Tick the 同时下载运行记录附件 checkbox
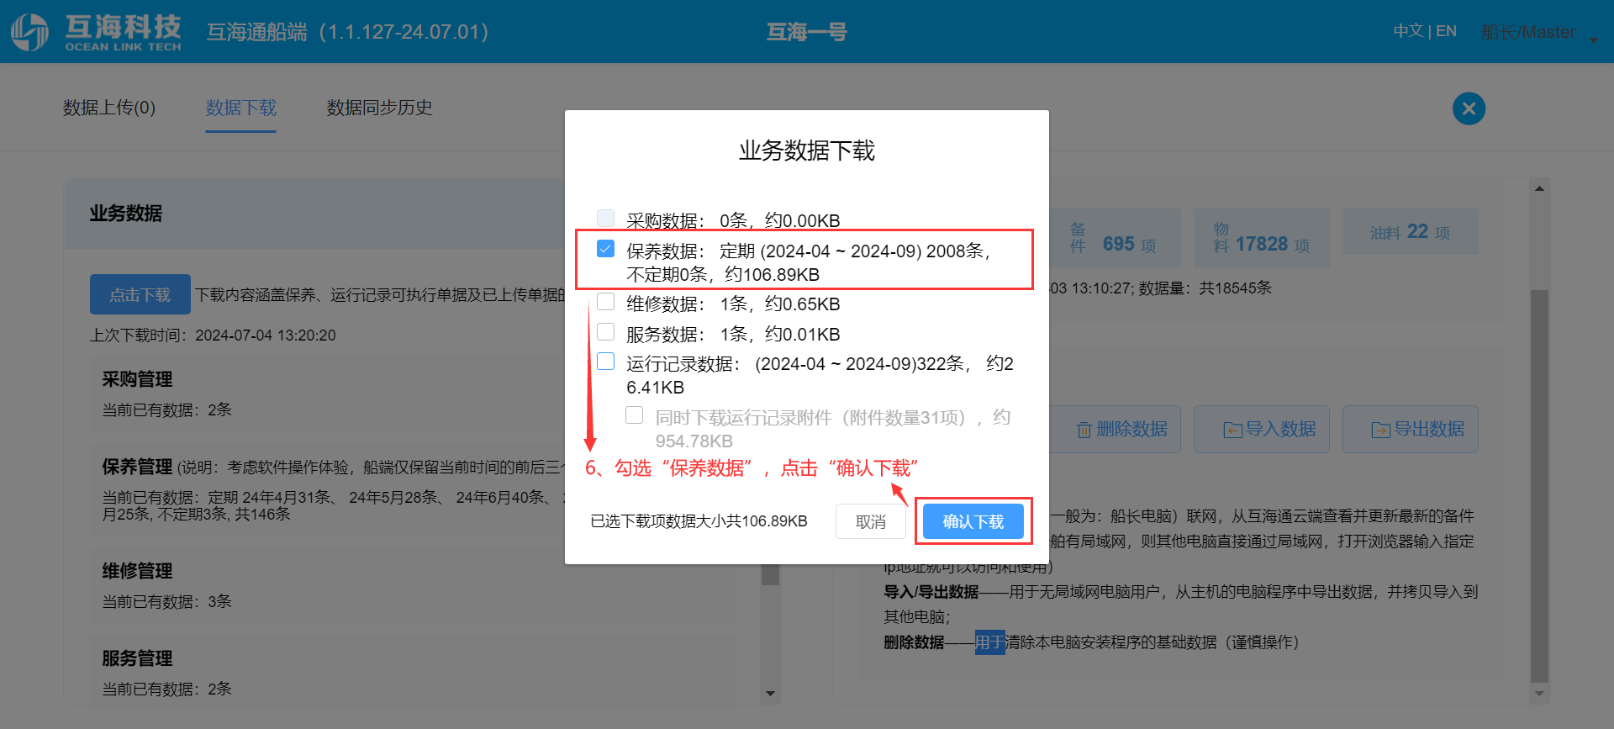The image size is (1614, 729). pyautogui.click(x=635, y=415)
